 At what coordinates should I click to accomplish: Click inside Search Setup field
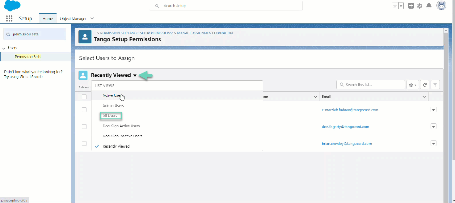pyautogui.click(x=226, y=6)
